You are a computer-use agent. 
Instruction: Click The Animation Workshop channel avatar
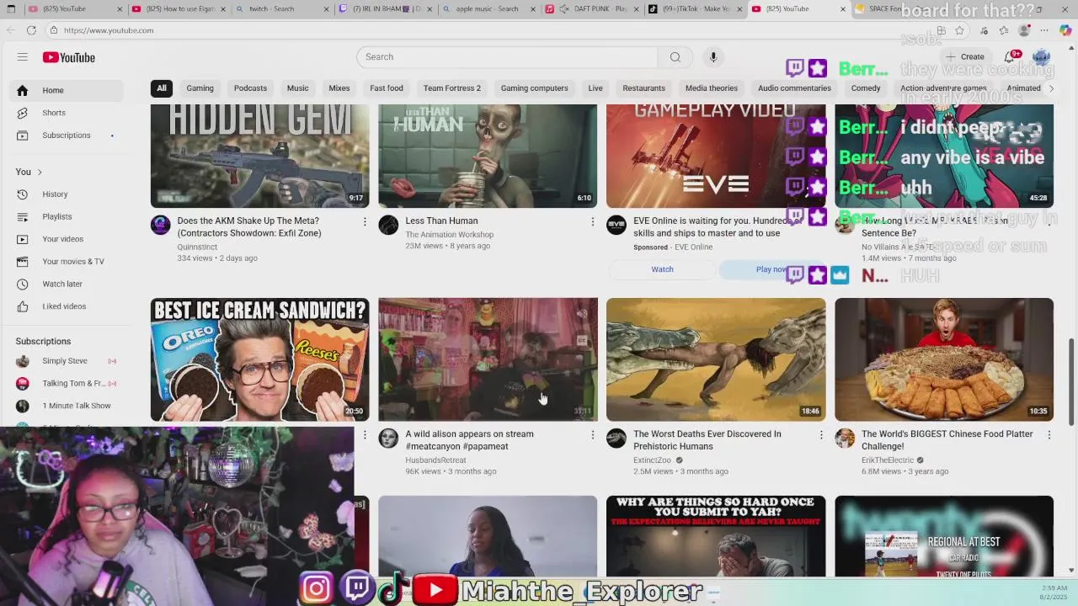click(388, 225)
